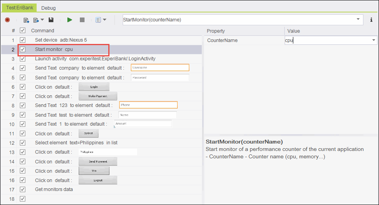
Task: Click the info icon at top right
Action: [x=371, y=20]
